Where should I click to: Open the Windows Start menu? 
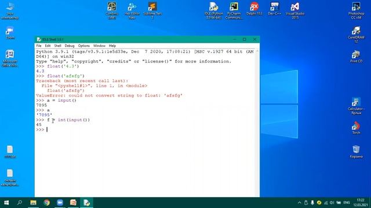[6, 203]
